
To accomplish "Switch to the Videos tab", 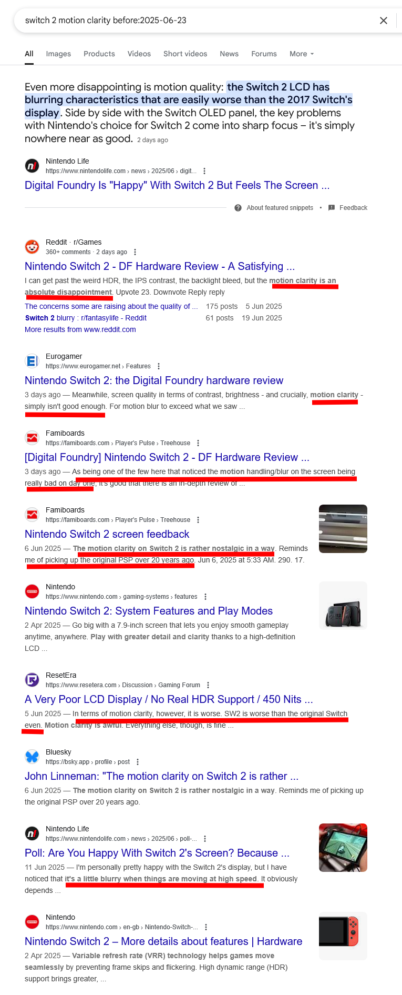I will point(139,54).
